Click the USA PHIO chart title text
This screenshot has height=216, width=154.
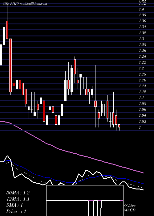[x=25, y=4]
